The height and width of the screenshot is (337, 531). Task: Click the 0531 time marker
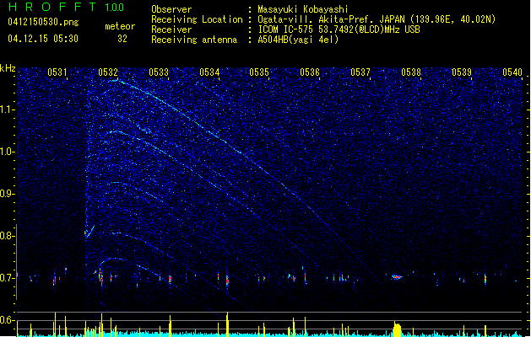point(57,72)
